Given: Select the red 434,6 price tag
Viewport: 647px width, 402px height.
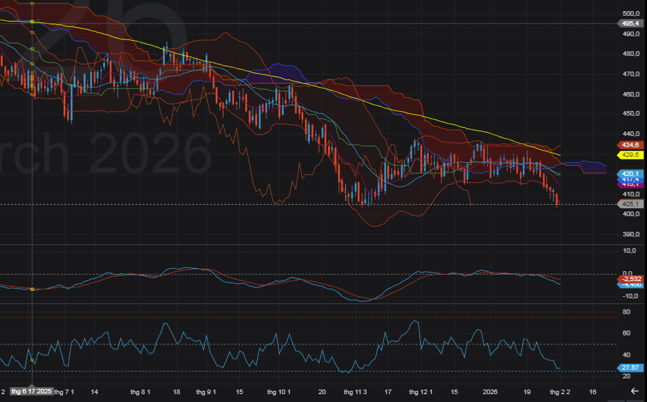Looking at the screenshot, I should 631,145.
